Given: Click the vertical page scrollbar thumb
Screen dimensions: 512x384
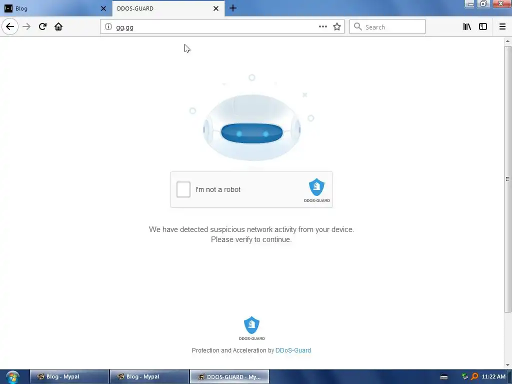Looking at the screenshot, I should (507, 179).
